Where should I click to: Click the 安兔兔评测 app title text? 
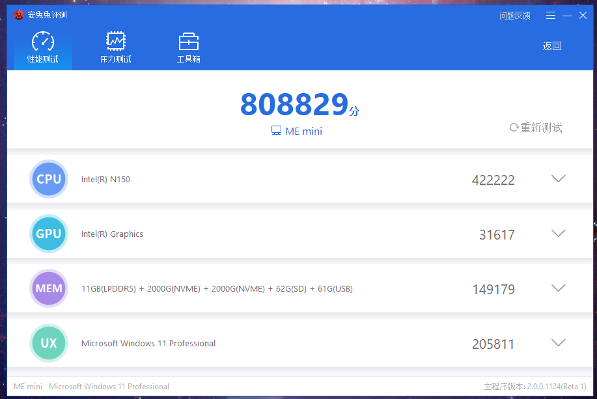tap(48, 15)
